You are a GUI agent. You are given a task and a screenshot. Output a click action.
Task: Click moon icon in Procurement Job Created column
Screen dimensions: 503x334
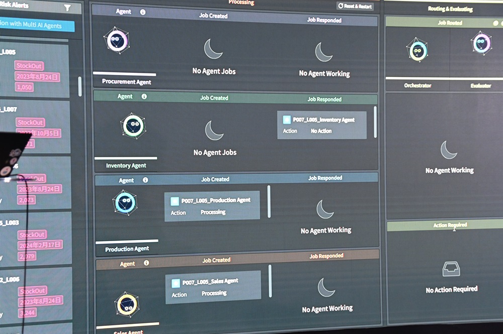(x=213, y=49)
